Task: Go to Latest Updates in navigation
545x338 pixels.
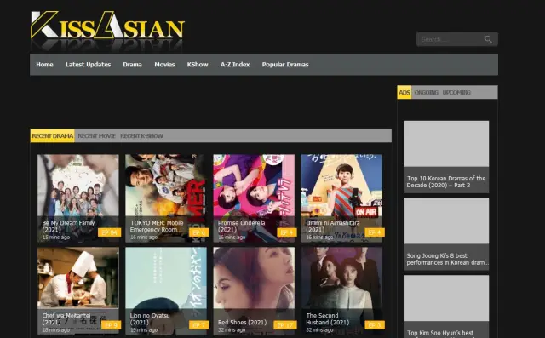Action: (88, 64)
